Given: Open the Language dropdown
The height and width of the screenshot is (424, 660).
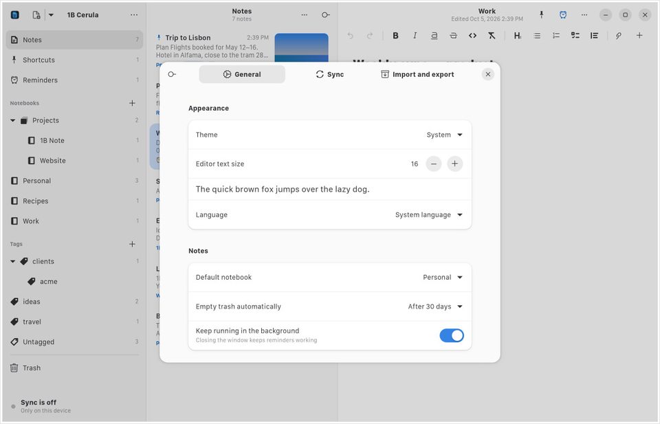Looking at the screenshot, I should [x=429, y=214].
